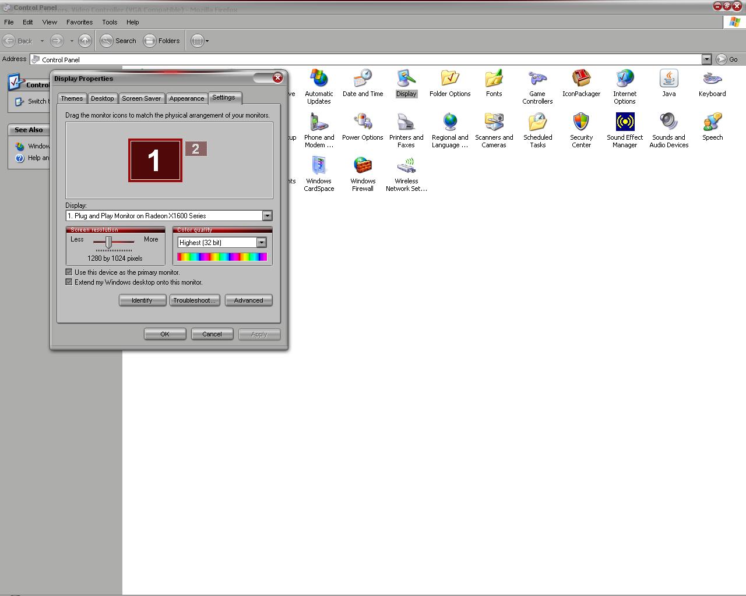
Task: Open the Java control panel icon
Action: pyautogui.click(x=668, y=83)
